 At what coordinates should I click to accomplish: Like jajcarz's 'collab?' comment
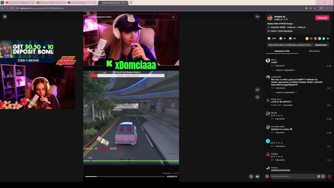pyautogui.click(x=327, y=66)
